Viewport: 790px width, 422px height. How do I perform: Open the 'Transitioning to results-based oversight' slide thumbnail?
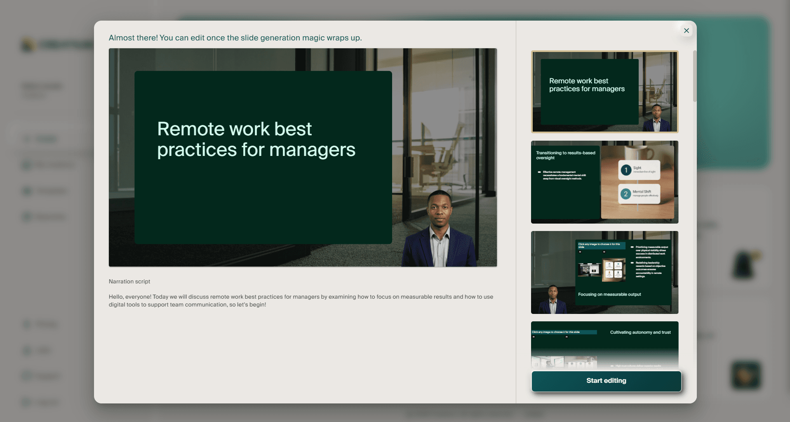pos(604,182)
